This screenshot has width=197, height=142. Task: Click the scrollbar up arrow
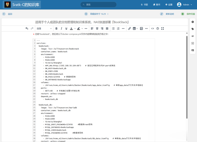point(187,33)
